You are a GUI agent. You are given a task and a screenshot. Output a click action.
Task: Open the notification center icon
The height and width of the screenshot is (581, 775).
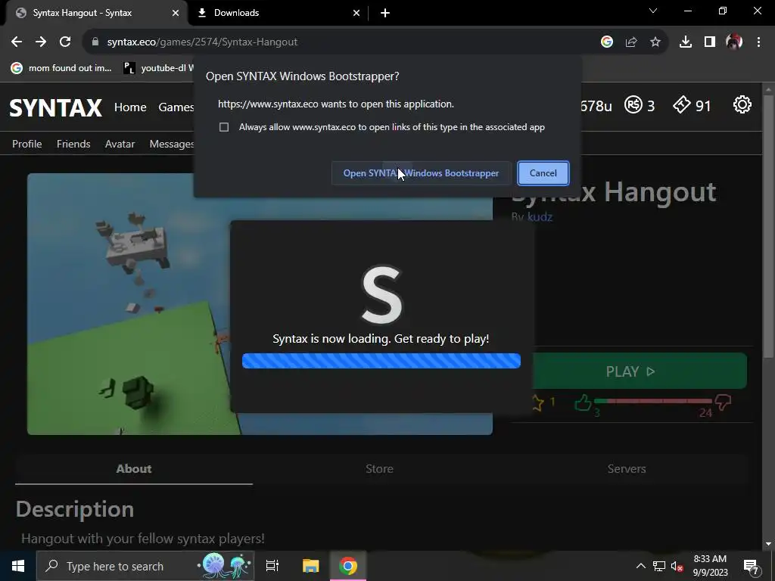751,567
